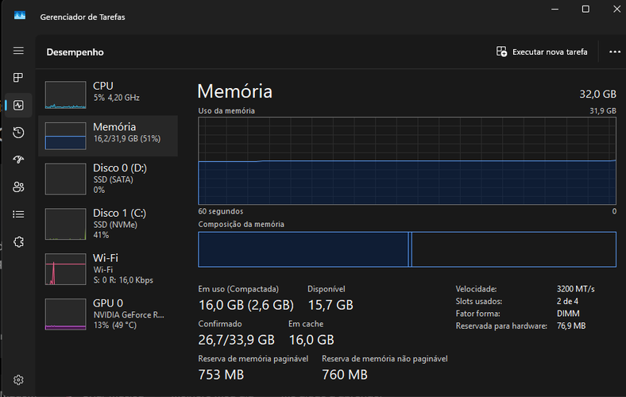Open the Startup apps page icon
The width and height of the screenshot is (626, 397).
pyautogui.click(x=18, y=160)
